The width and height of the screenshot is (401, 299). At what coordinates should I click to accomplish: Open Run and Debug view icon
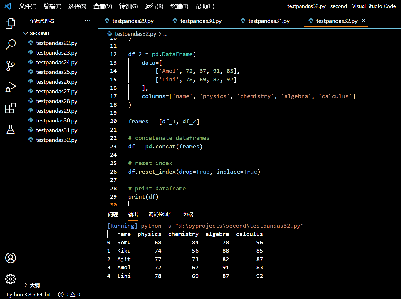11,87
